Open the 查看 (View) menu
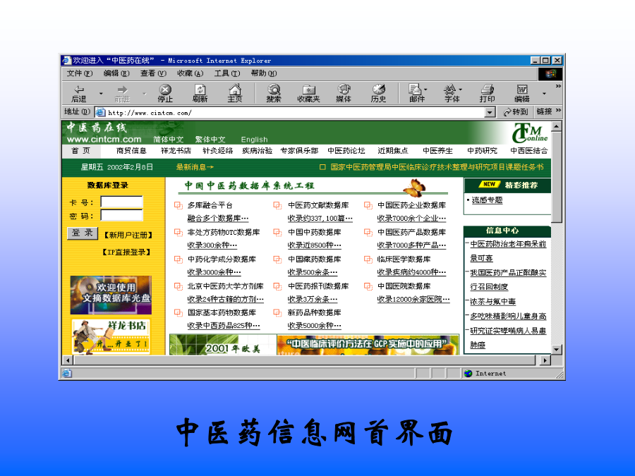Viewport: 635px width, 476px height. (x=153, y=73)
